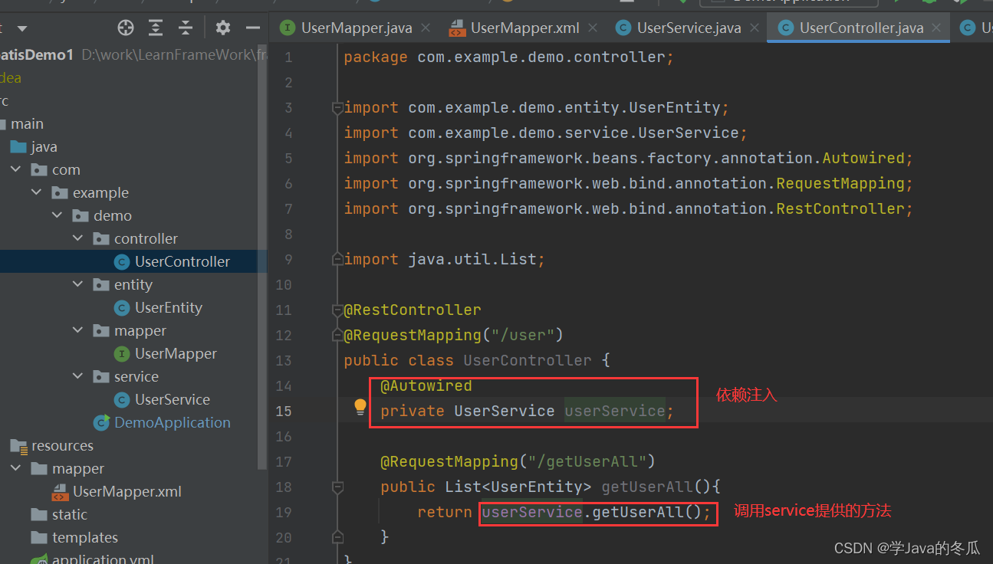Click line number 15 in the gutter

(284, 411)
